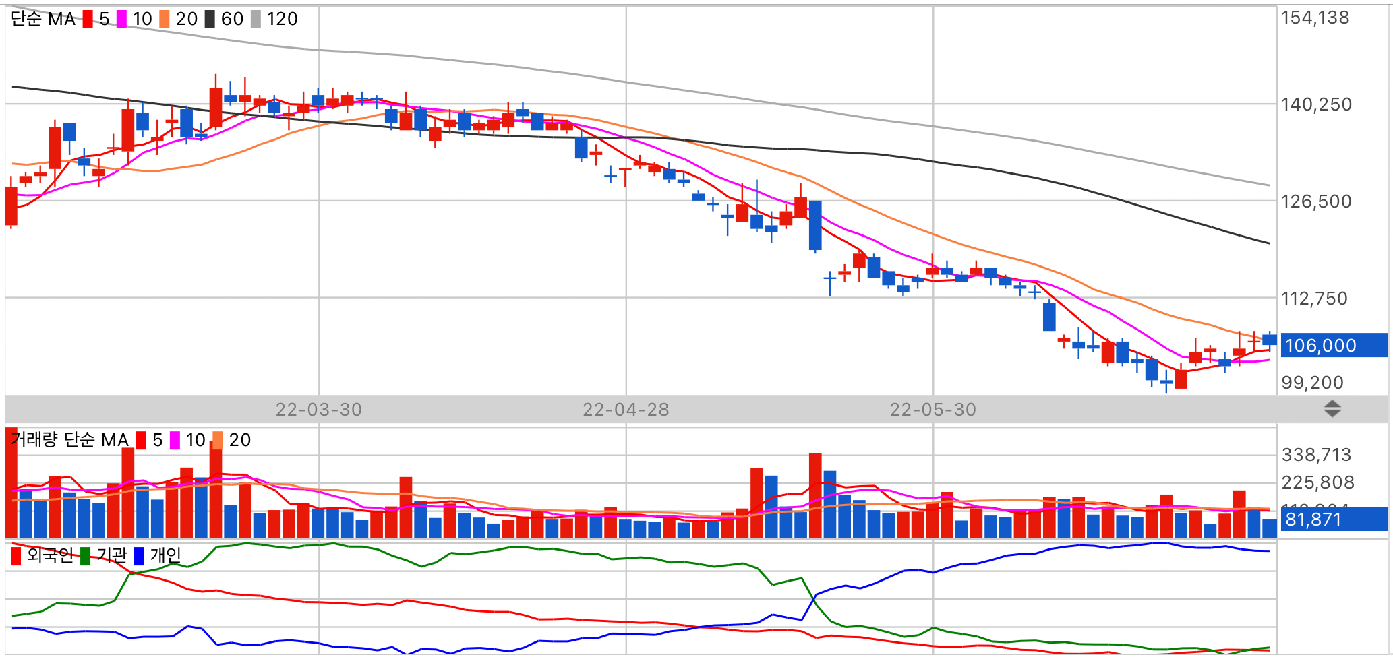Click the magenta MA 10 price legend swatch
This screenshot has height=659, width=1393.
[x=121, y=19]
